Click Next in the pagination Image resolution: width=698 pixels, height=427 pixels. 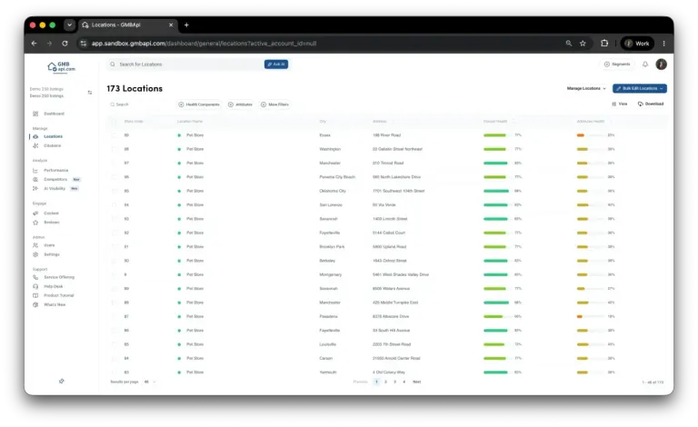click(416, 382)
